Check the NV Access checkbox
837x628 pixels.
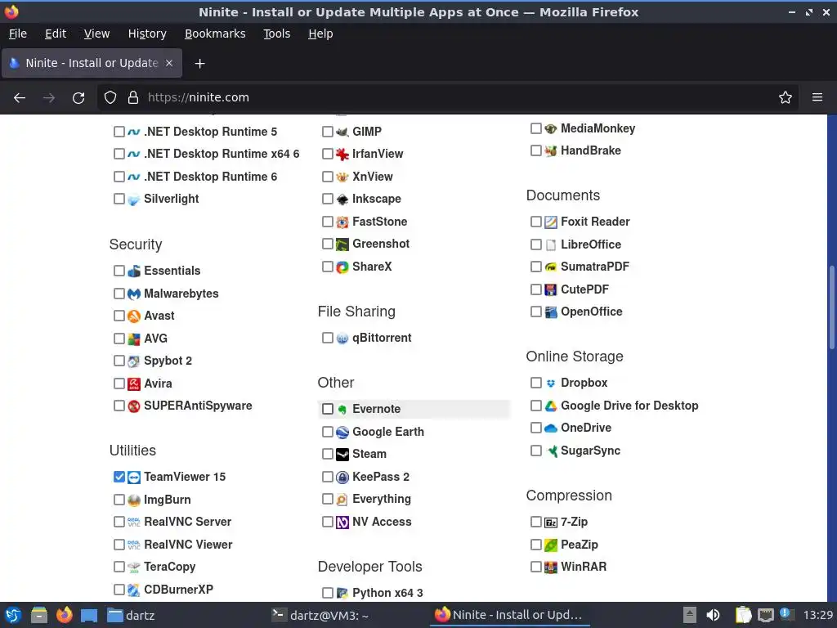328,522
